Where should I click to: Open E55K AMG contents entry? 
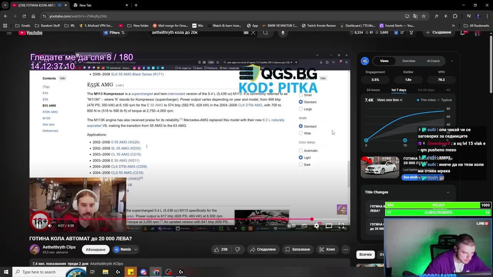coord(50,112)
